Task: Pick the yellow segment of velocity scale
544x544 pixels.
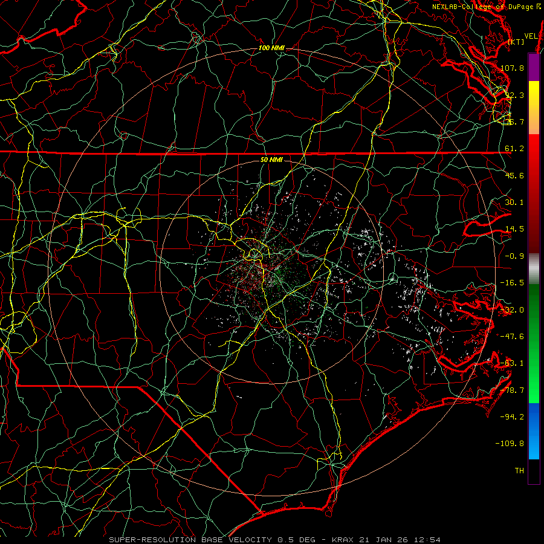Action: coord(534,94)
